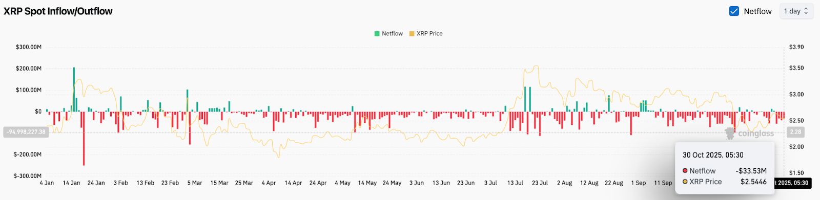Viewport: 820px width, 200px height.
Task: Click the 3 Jul date label
Action: tap(490, 183)
